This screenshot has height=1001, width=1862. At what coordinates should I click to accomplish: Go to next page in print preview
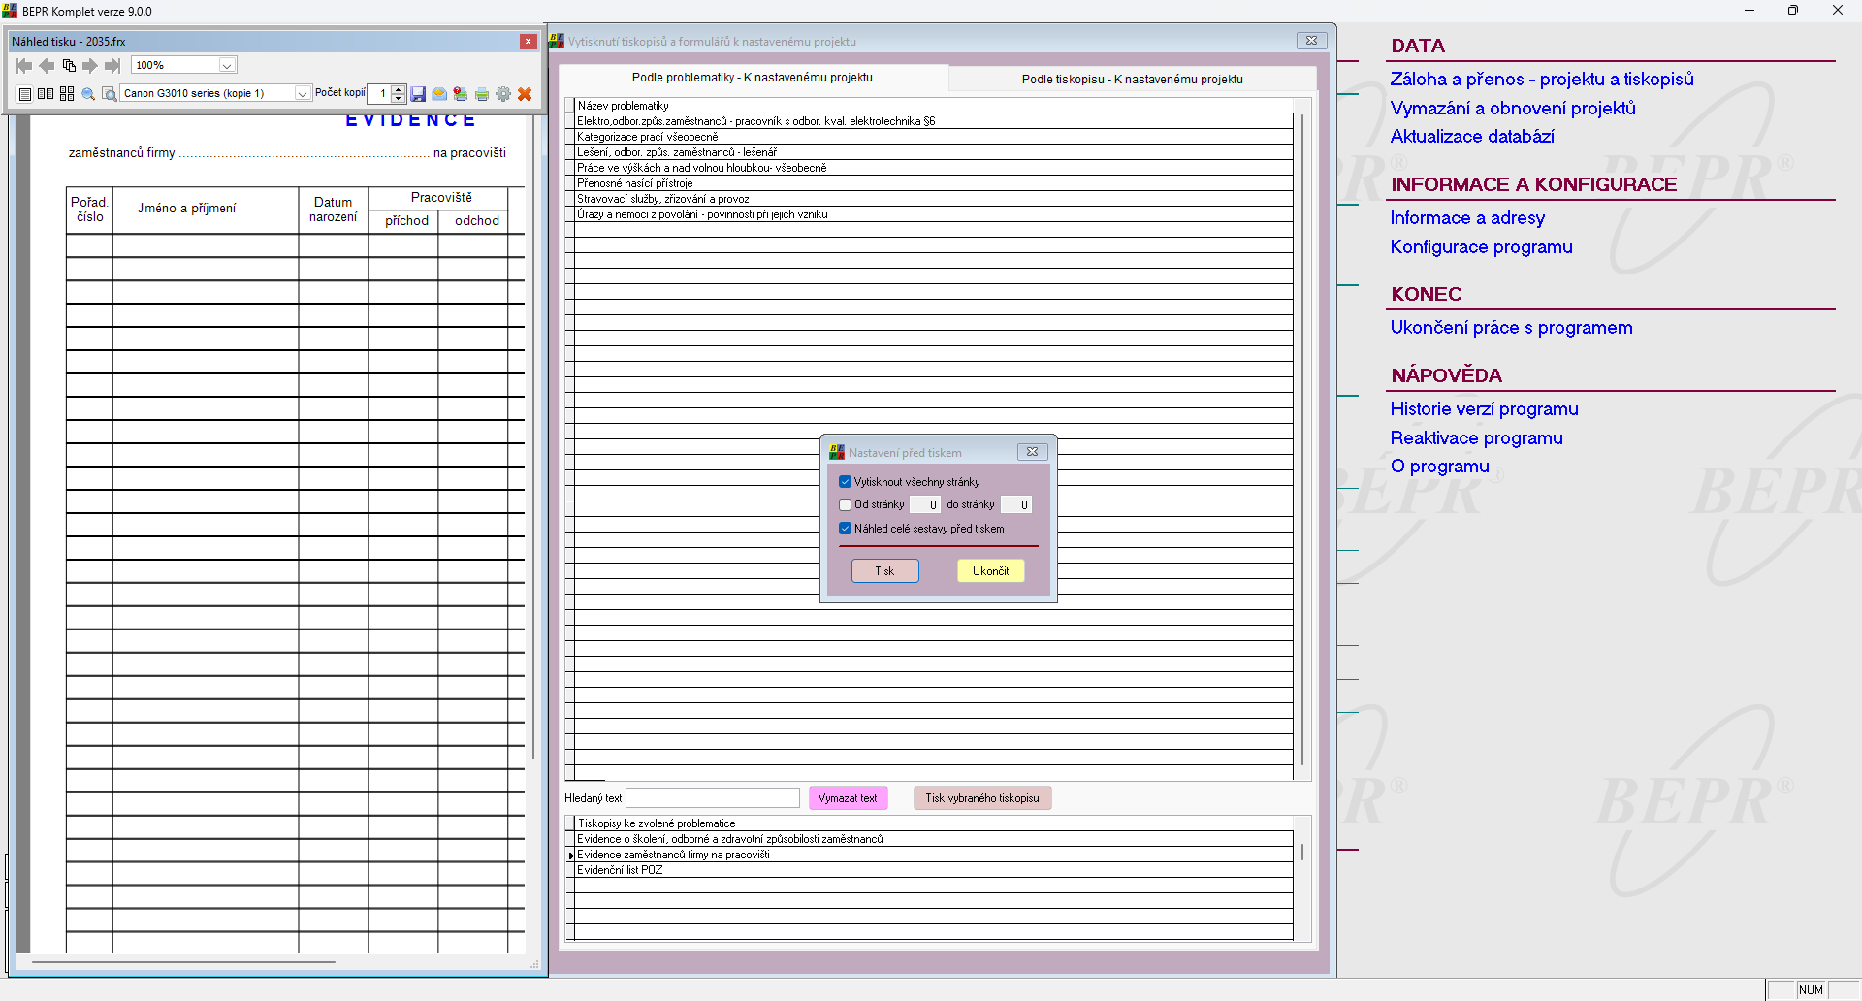(x=90, y=66)
